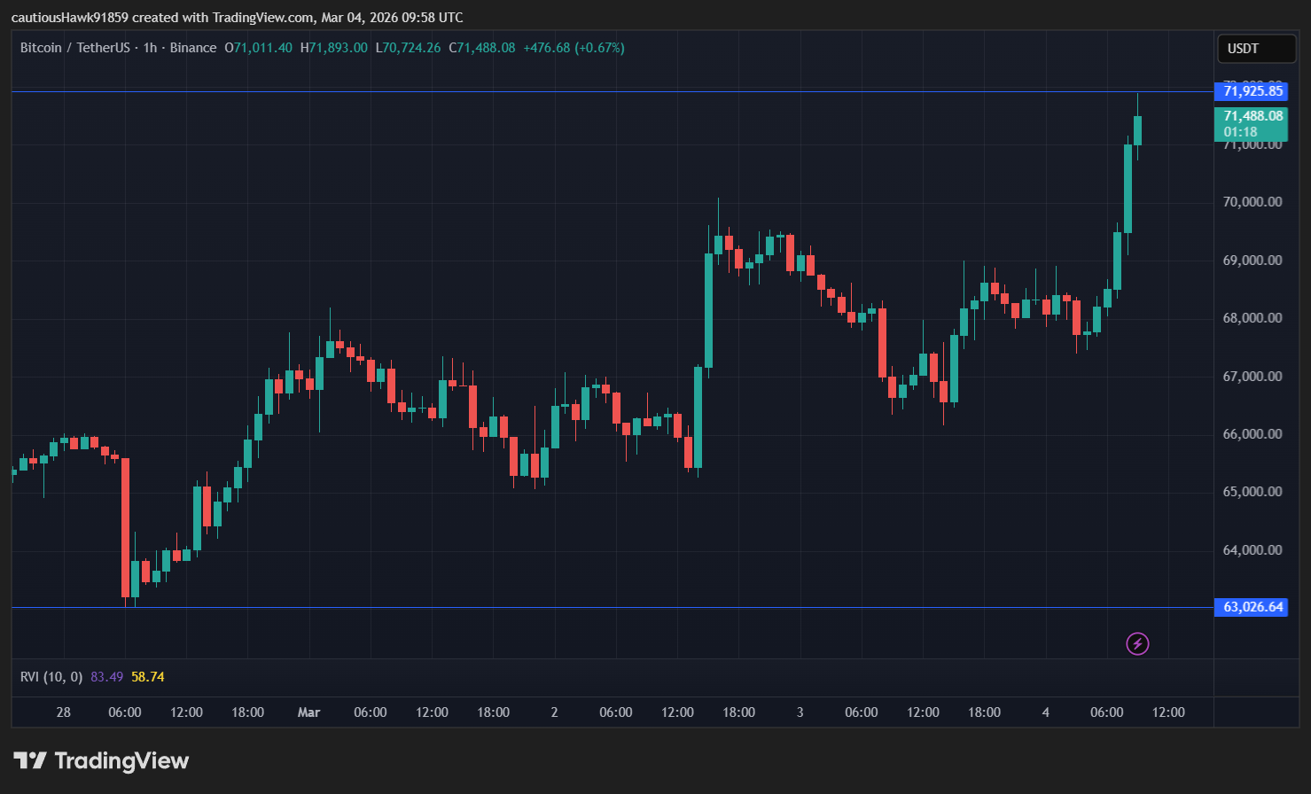Image resolution: width=1311 pixels, height=794 pixels.
Task: Select the Bitcoin / TetherUS symbol name
Action: coord(75,48)
